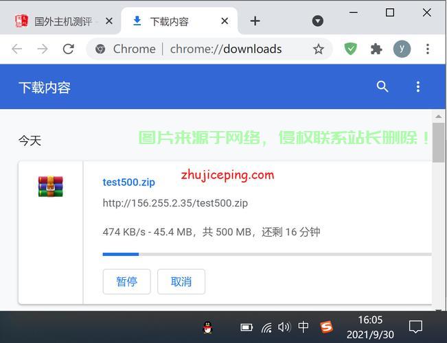
Task: Switch to the 国外主机测评 tab
Action: coord(60,21)
